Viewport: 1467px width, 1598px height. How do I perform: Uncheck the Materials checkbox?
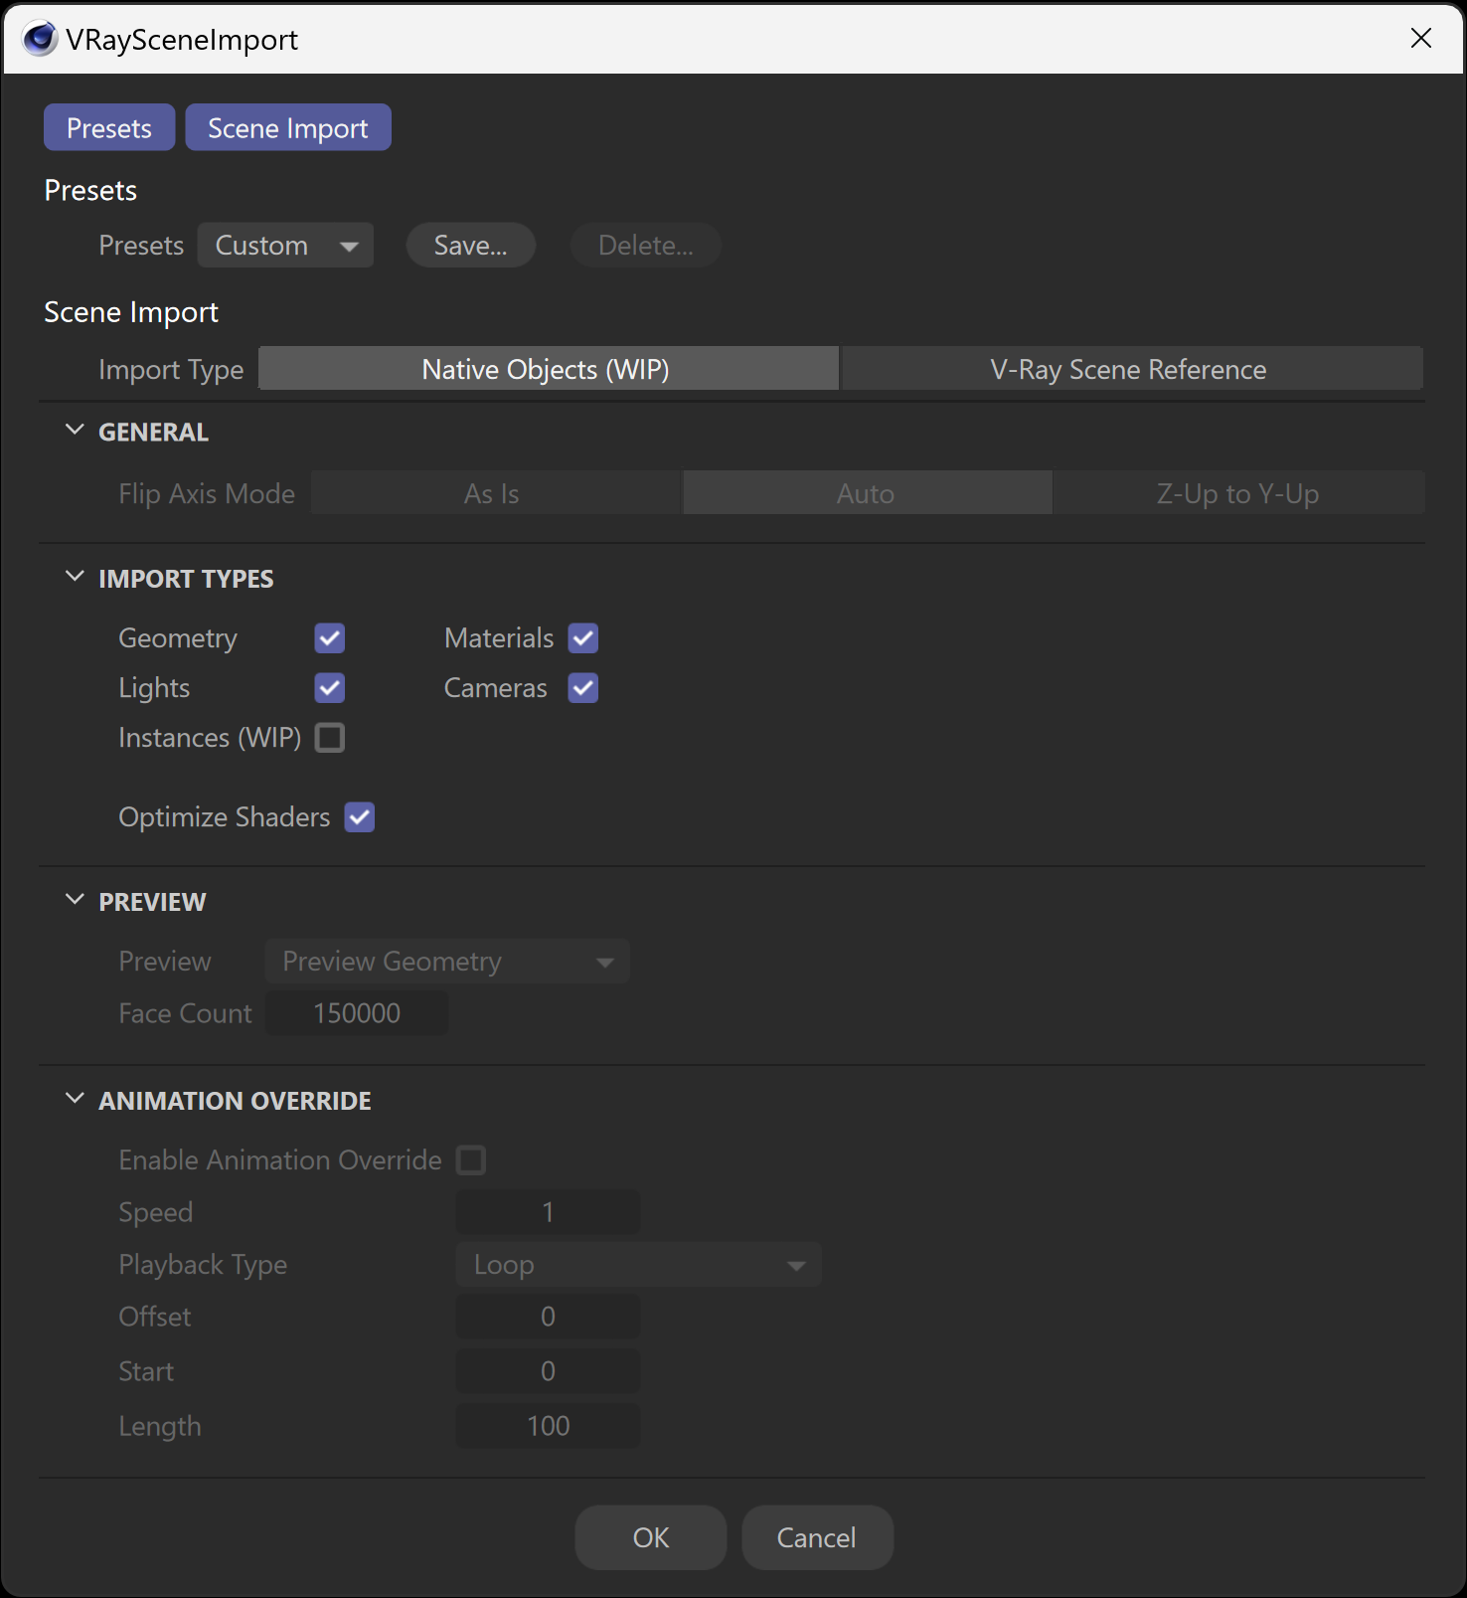point(583,638)
